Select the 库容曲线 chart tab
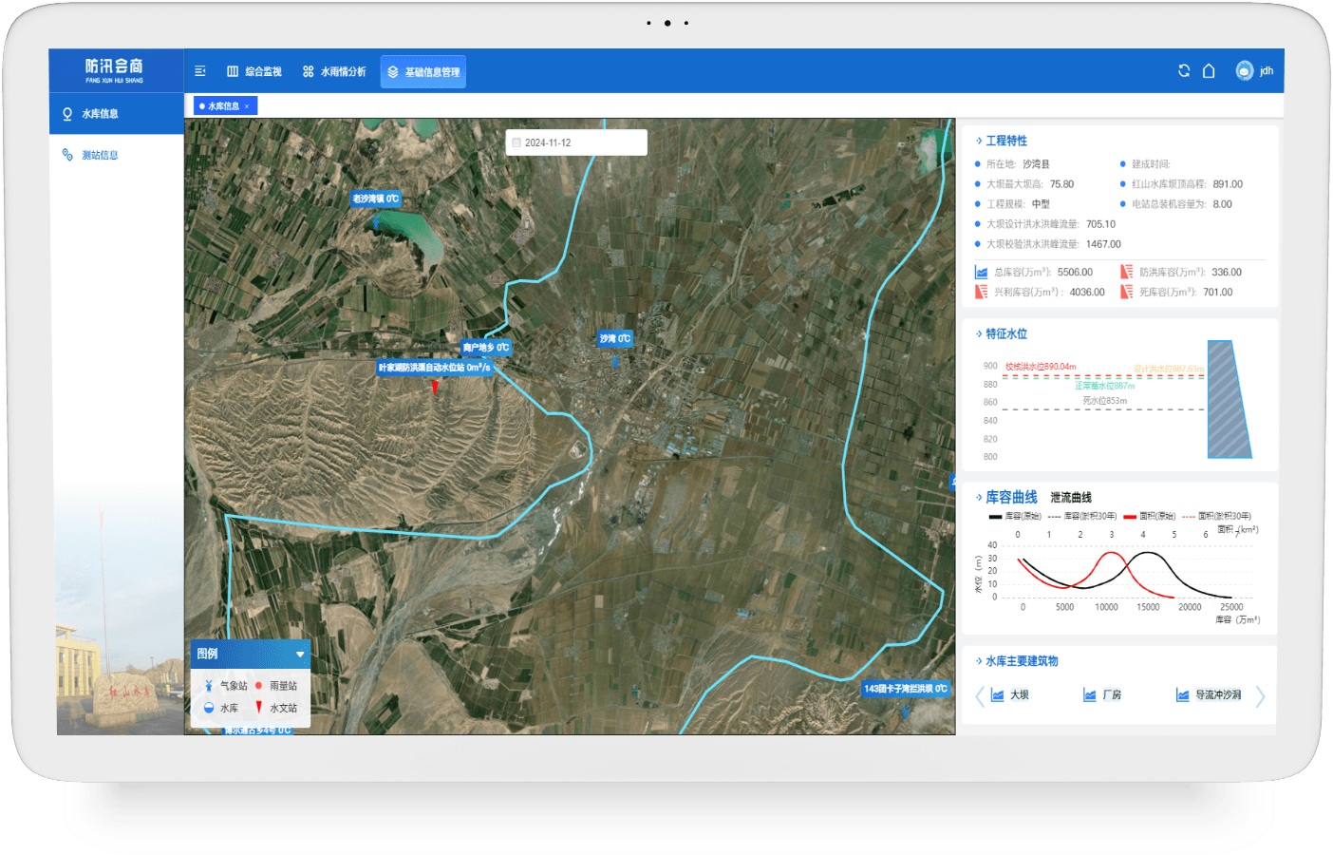1333x855 pixels. point(1011,497)
